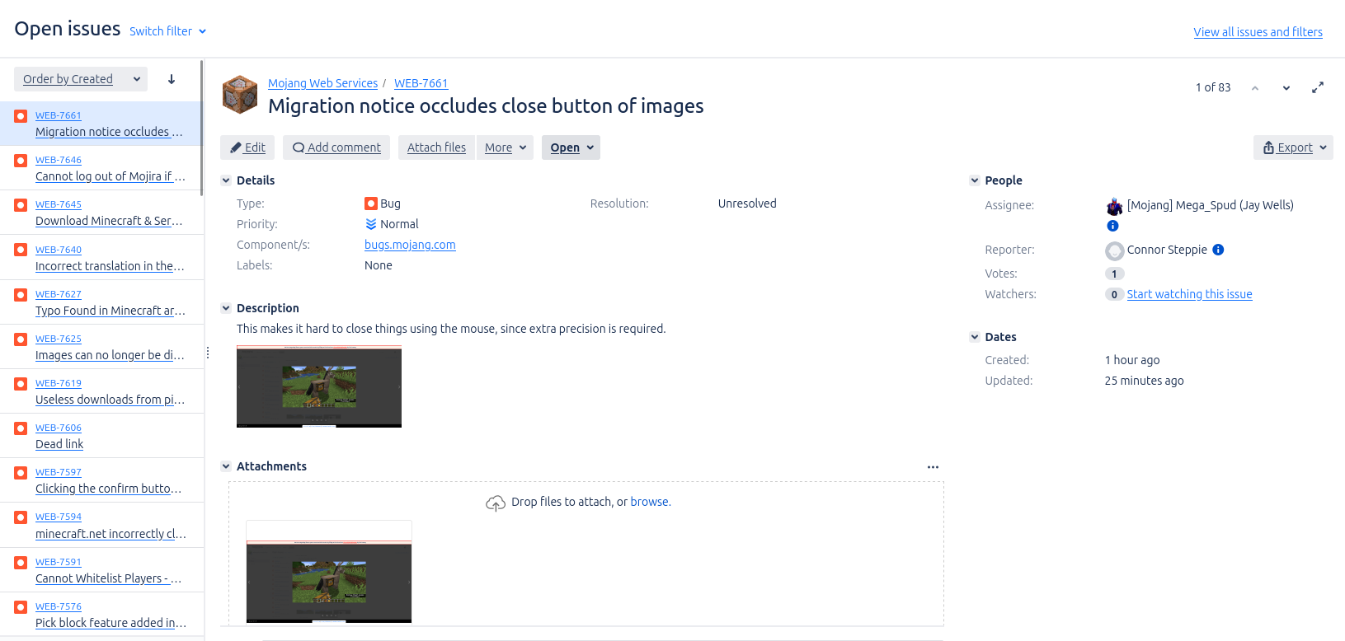
Task: Open the More actions menu
Action: [505, 147]
